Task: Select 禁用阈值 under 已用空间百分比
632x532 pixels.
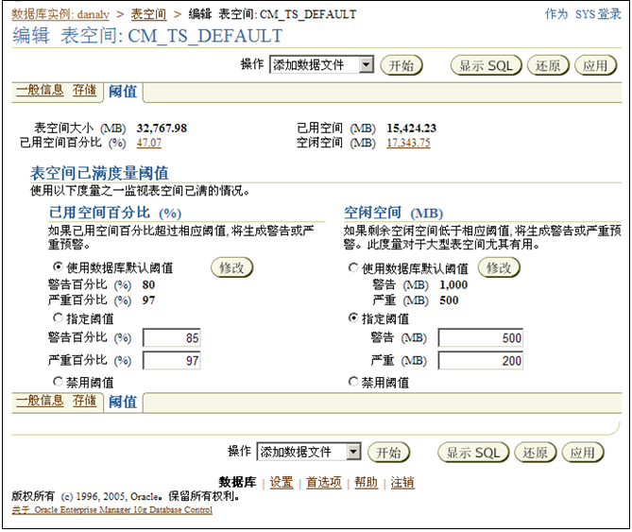Action: pyautogui.click(x=58, y=381)
